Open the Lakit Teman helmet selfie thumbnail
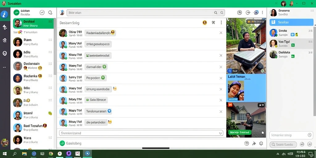The height and width of the screenshot is (158, 316). click(236, 90)
